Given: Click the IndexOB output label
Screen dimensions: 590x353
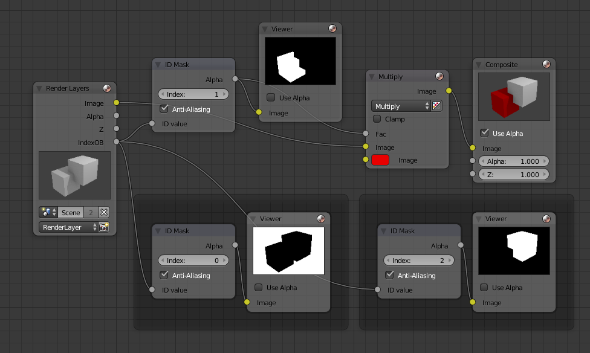Looking at the screenshot, I should pyautogui.click(x=90, y=142).
